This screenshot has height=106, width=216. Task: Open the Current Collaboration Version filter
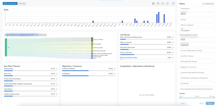pyautogui.click(x=197, y=50)
